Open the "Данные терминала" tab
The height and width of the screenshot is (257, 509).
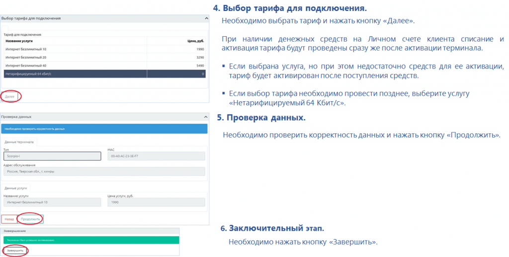[x=19, y=141]
